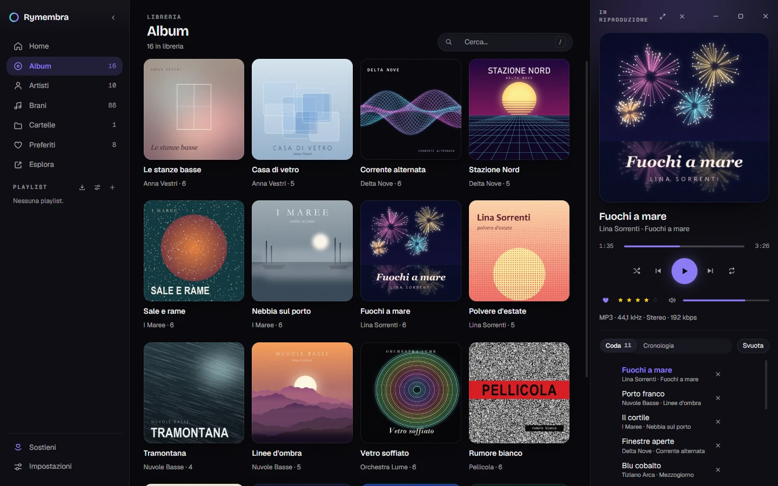Open the Sale e rame album
This screenshot has height=486, width=778.
point(194,251)
